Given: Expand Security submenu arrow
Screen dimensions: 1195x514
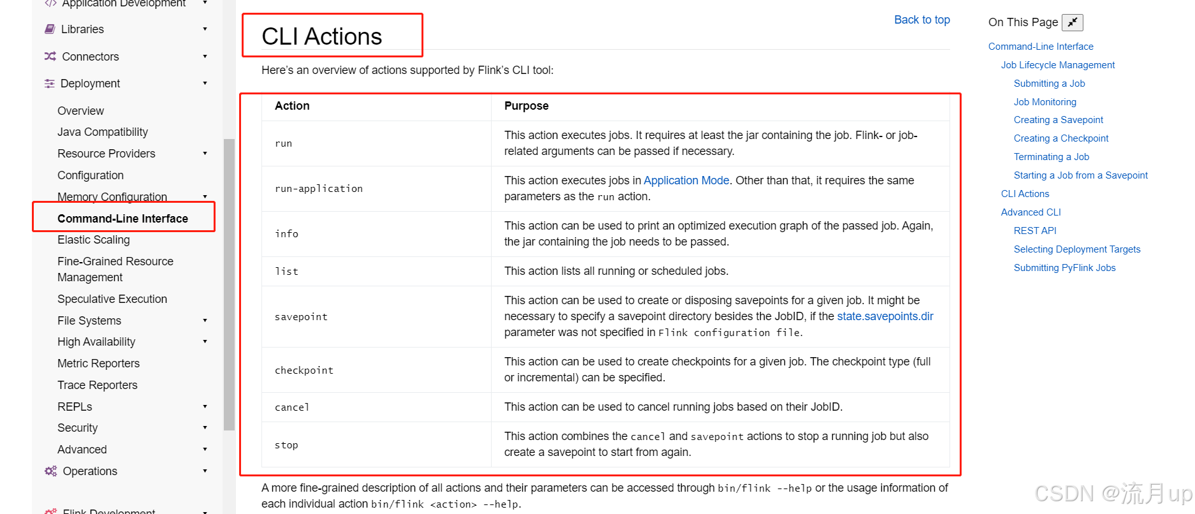Looking at the screenshot, I should click(x=205, y=428).
